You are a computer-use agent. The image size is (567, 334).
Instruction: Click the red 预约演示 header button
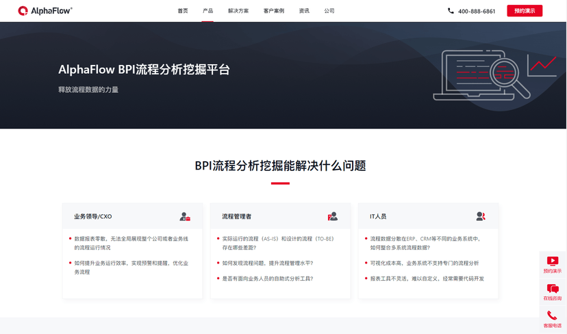(x=525, y=11)
